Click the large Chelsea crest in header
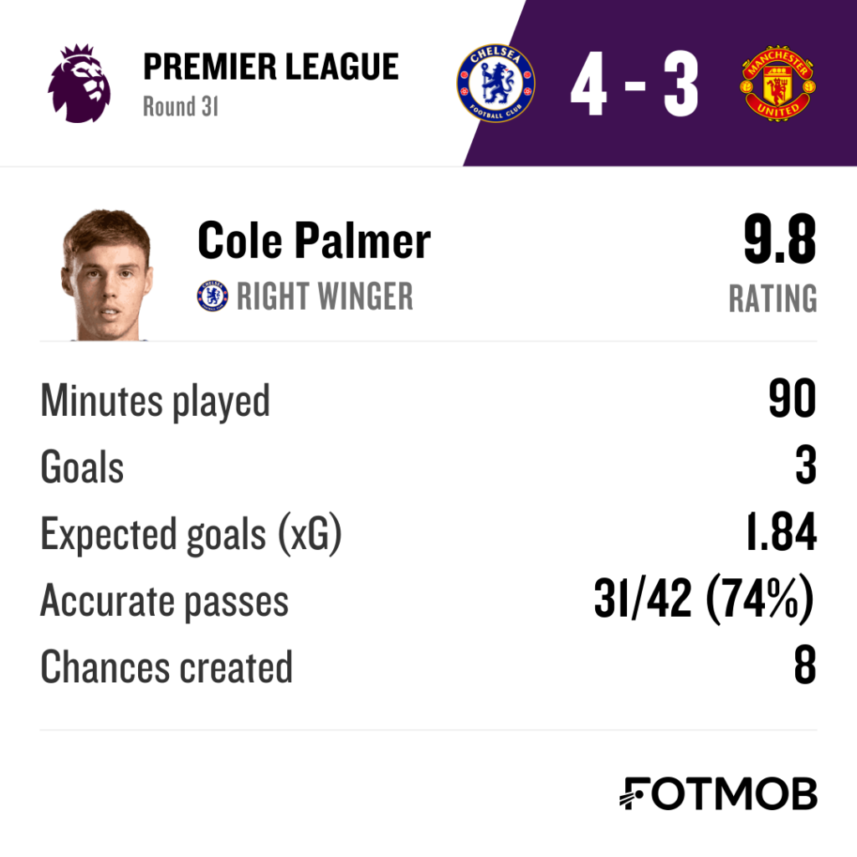This screenshot has width=857, height=857. tap(495, 83)
